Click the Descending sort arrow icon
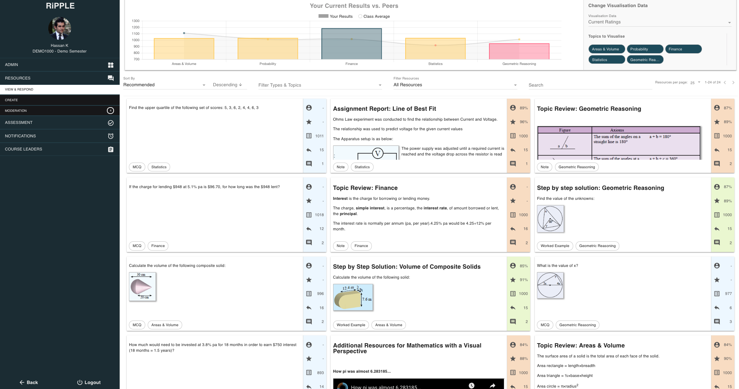The height and width of the screenshot is (389, 739). pos(240,85)
